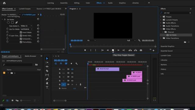The image size is (195, 110).
Task: Open the Button Editor plus icon
Action: pyautogui.click(x=154, y=50)
